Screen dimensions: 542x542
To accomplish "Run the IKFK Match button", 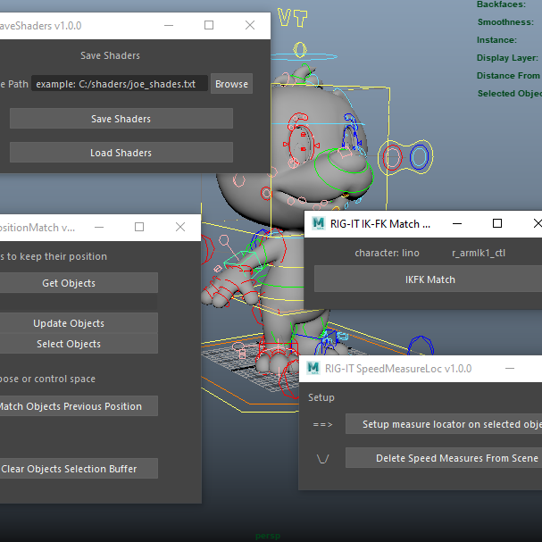I will tap(429, 279).
